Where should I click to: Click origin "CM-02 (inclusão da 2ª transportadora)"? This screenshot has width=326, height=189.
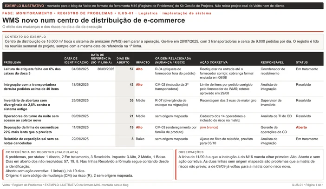point(172,87)
